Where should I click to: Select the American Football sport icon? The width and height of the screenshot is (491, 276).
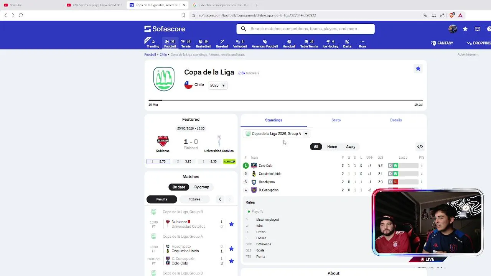pyautogui.click(x=265, y=44)
